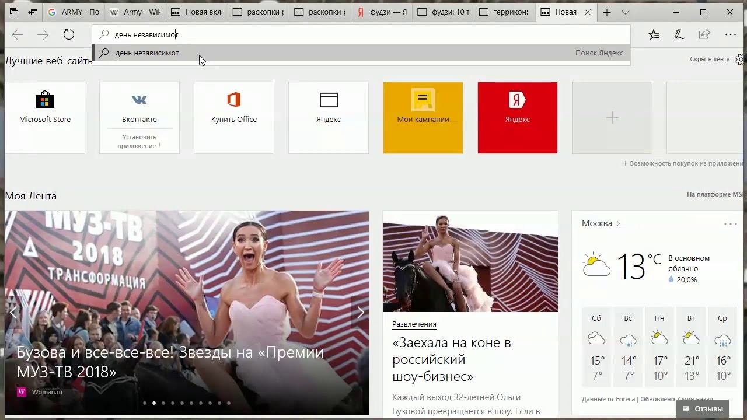Open the Мои кампании tile
747x420 pixels.
[423, 118]
